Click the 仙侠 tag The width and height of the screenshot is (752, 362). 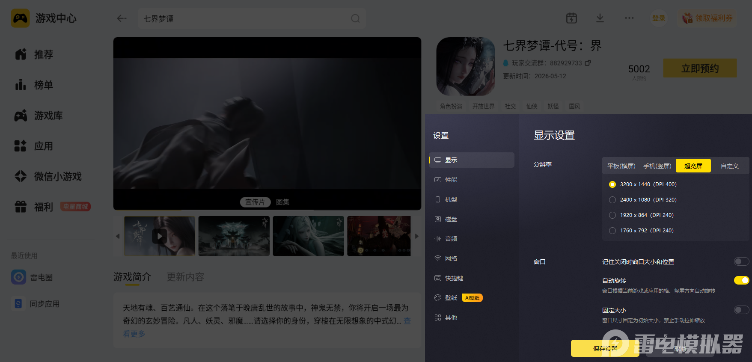coord(532,106)
